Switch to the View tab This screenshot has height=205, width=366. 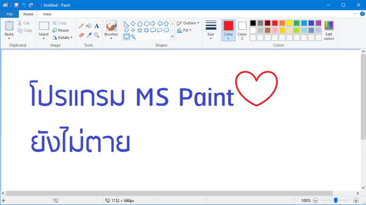47,14
